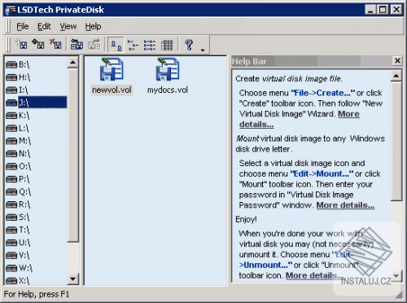Select drive O:\ in the list
The image size is (407, 303).
click(19, 166)
